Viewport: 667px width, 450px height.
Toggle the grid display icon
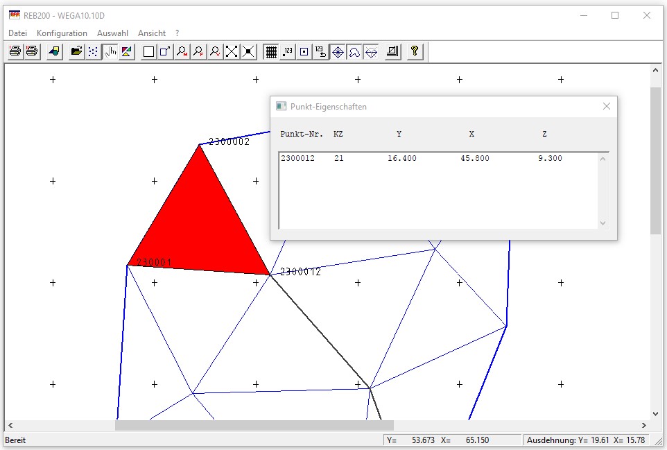click(271, 52)
